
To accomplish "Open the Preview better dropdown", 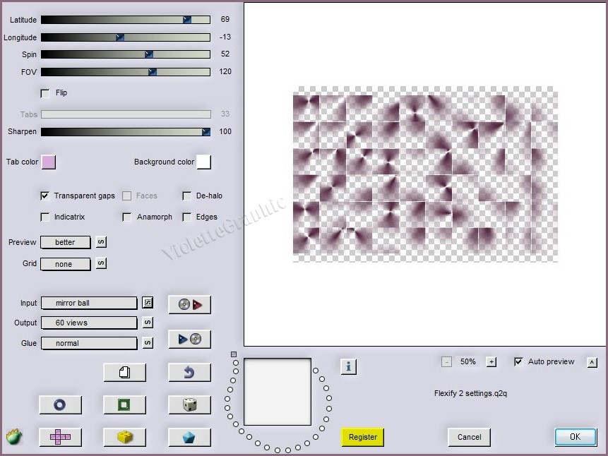I will point(66,242).
